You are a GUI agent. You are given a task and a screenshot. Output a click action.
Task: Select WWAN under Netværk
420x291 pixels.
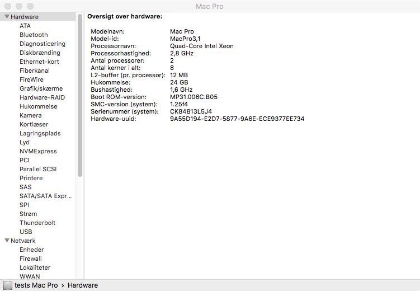(30, 276)
